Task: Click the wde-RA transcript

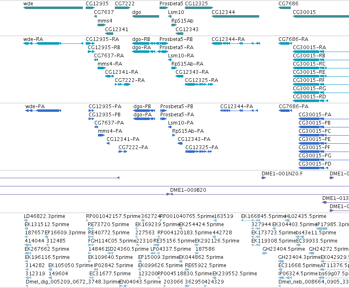Action: [53, 43]
